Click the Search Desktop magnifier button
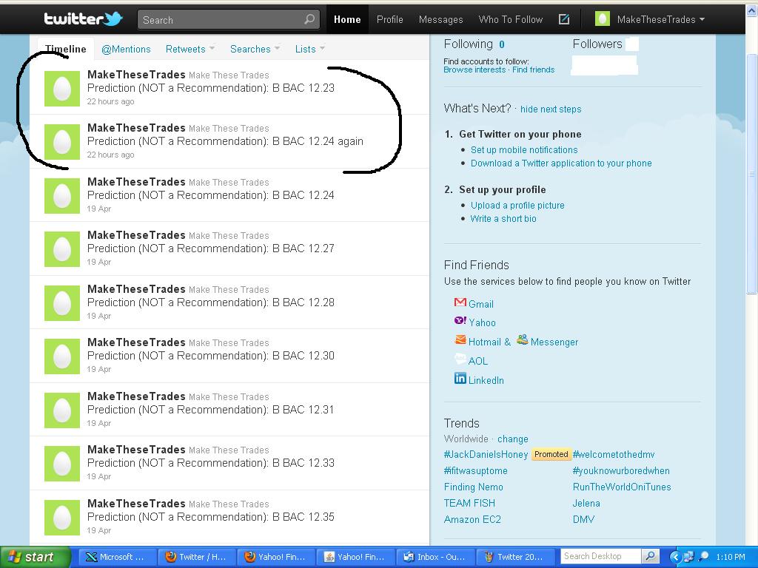The width and height of the screenshot is (758, 568). (650, 556)
